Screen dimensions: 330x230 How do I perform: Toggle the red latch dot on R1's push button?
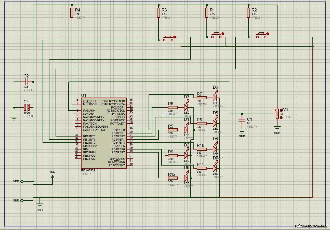point(223,34)
